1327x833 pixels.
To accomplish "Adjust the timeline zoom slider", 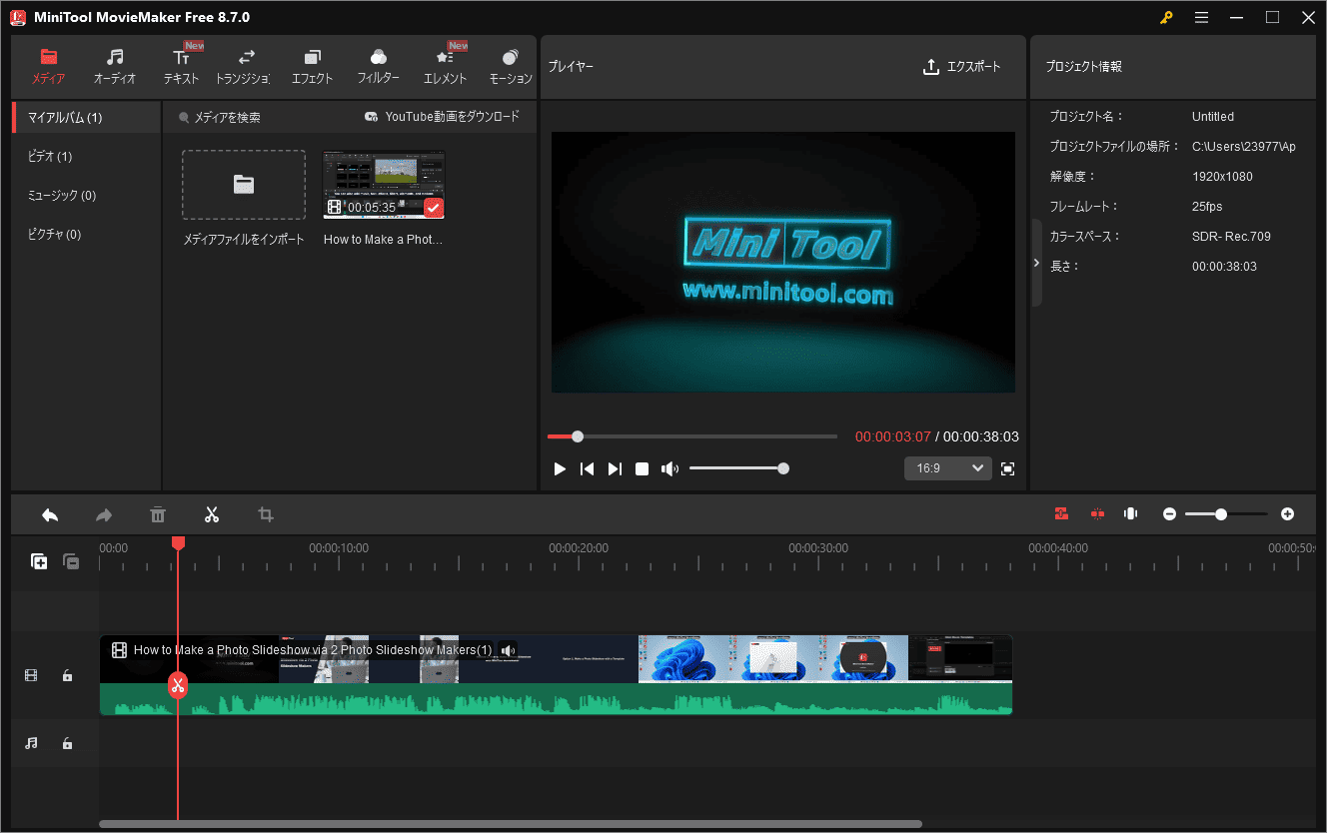I will 1226,513.
